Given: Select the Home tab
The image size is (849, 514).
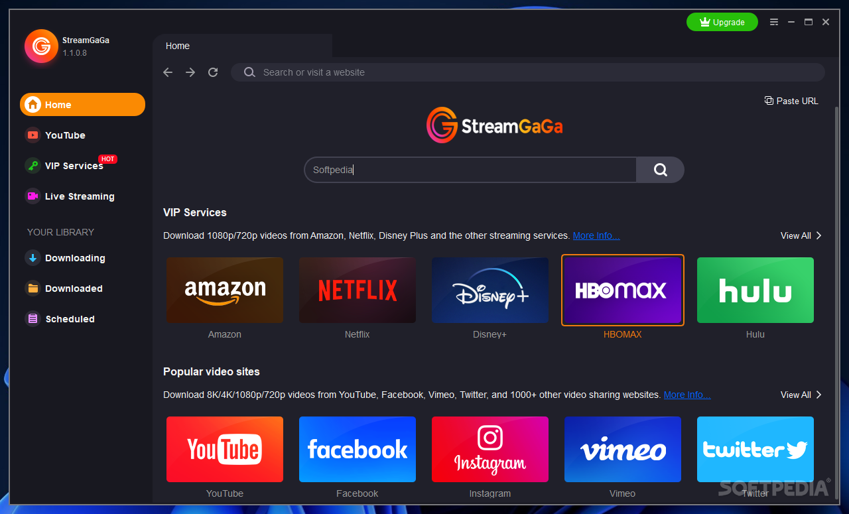Looking at the screenshot, I should click(x=242, y=46).
